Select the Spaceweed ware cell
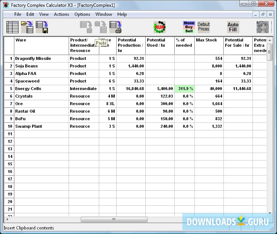This screenshot has width=277, height=234. (42, 81)
